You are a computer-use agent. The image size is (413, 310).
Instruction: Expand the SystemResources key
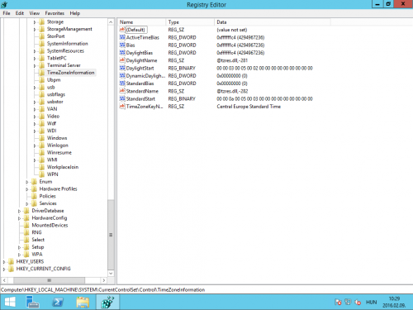coord(35,51)
